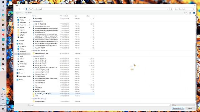Click This PC in the address breadcrumb
The height and width of the screenshot is (112, 200).
pyautogui.click(x=31, y=9)
